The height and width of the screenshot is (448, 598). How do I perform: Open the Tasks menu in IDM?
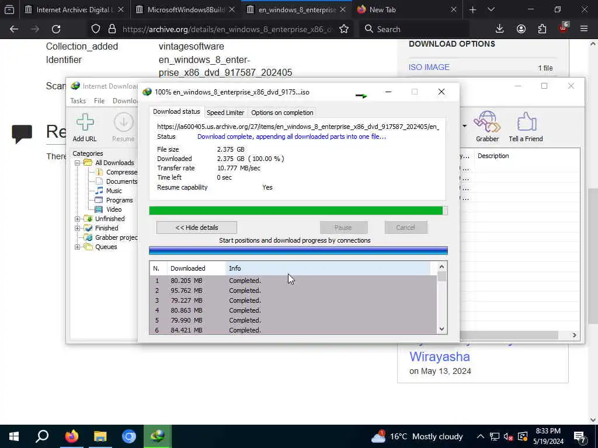[x=78, y=100]
